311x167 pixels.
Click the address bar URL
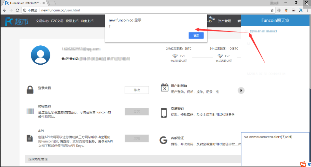(60, 10)
